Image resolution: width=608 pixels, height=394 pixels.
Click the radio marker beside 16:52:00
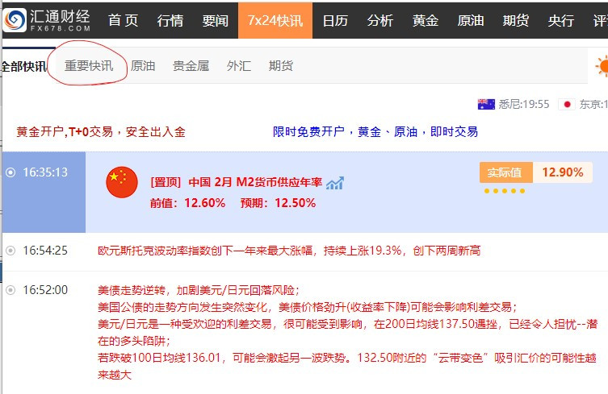pyautogui.click(x=10, y=289)
